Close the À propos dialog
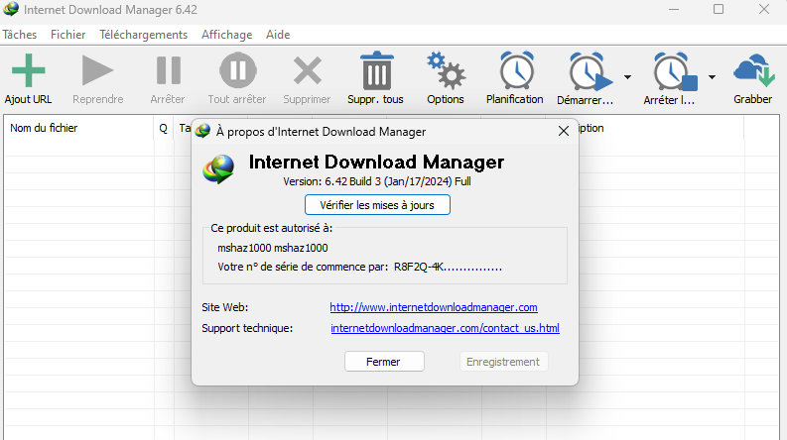The height and width of the screenshot is (440, 787). click(564, 131)
